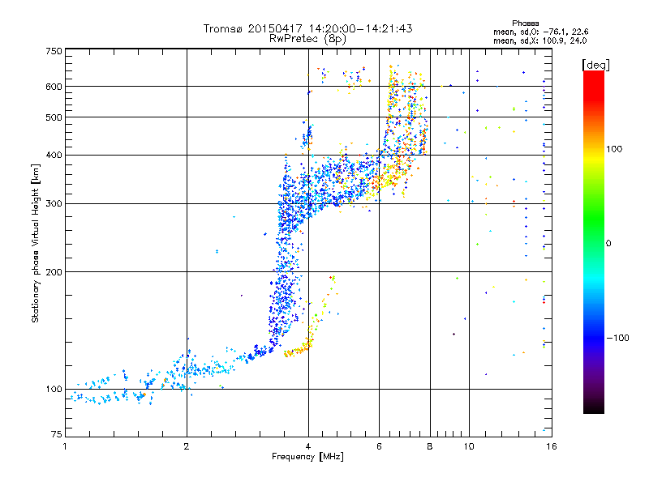The width and height of the screenshot is (649, 486).
Task: Click the x-axis tick label '2'
Action: click(187, 446)
